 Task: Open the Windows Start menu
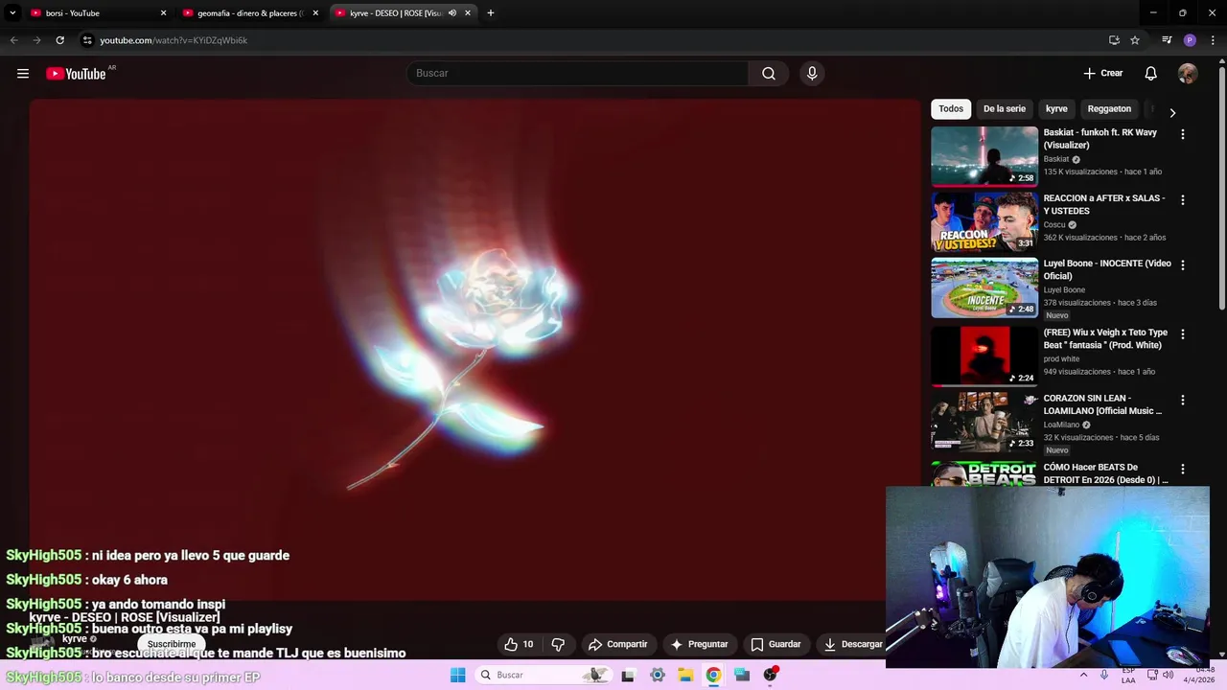[x=458, y=675]
